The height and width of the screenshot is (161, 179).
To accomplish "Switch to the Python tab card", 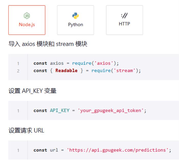I will pyautogui.click(x=75, y=20).
